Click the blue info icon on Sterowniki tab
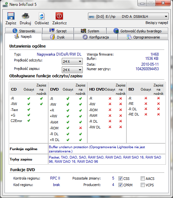The height and width of the screenshot is (198, 173). point(15,31)
